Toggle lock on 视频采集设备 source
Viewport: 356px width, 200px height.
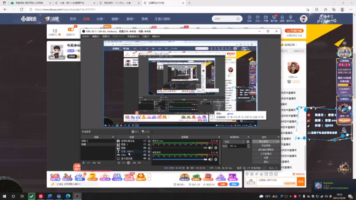coord(149,141)
